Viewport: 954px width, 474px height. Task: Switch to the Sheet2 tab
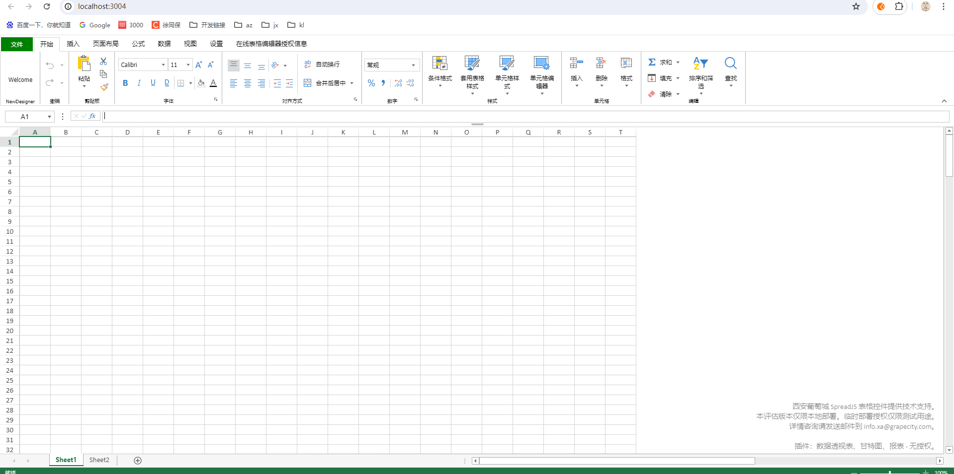point(99,460)
